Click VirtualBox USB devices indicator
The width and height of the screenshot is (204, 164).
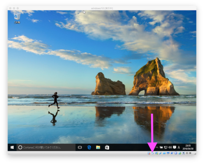161,153
